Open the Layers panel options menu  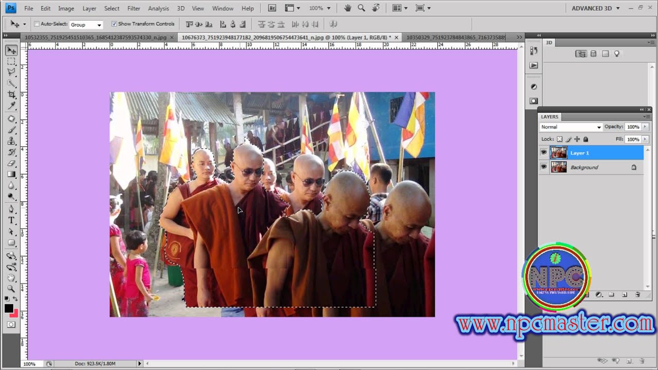[x=647, y=117]
